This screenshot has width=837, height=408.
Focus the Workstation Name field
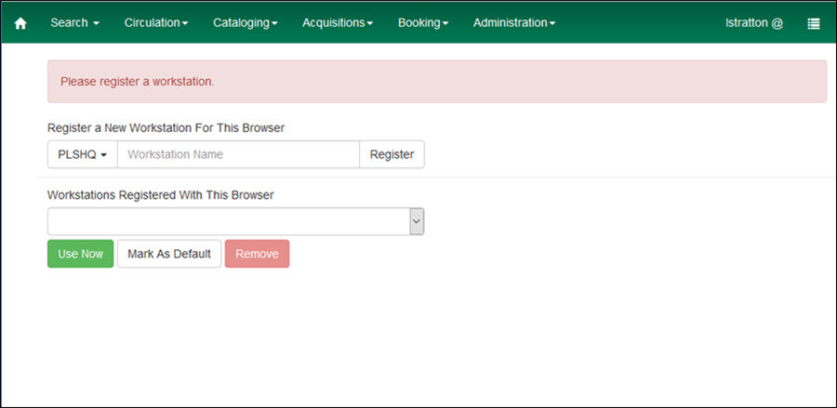[x=239, y=154]
